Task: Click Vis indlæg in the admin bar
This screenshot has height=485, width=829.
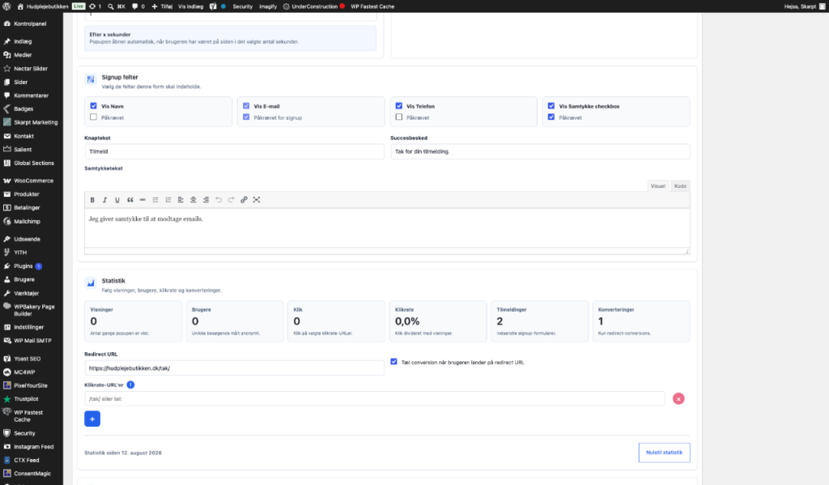Action: pyautogui.click(x=191, y=6)
